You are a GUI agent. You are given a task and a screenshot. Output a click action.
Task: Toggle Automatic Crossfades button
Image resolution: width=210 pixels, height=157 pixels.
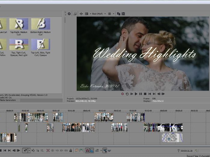click(92, 151)
